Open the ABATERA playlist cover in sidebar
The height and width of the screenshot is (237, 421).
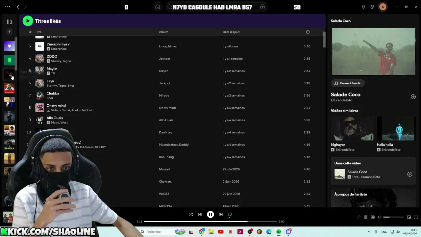[9, 145]
